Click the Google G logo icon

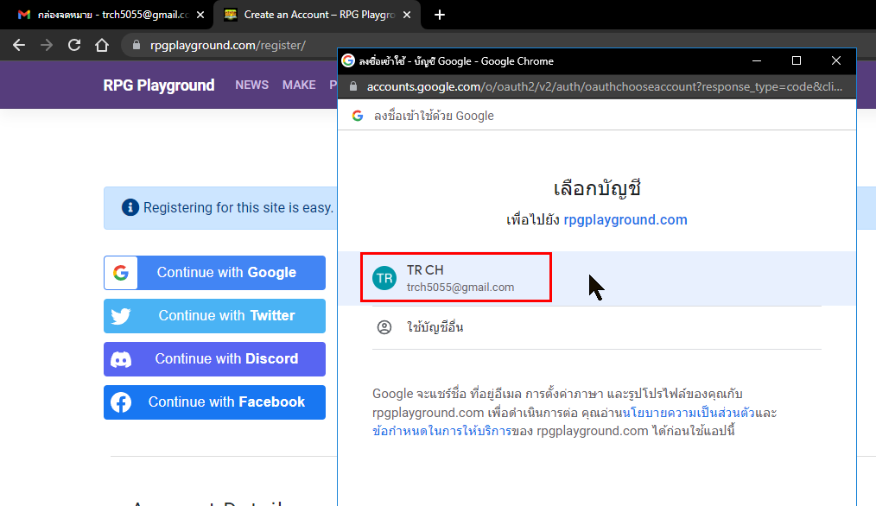click(121, 273)
